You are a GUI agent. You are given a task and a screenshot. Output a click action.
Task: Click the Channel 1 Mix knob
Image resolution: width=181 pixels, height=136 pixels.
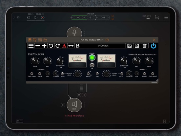(48, 73)
